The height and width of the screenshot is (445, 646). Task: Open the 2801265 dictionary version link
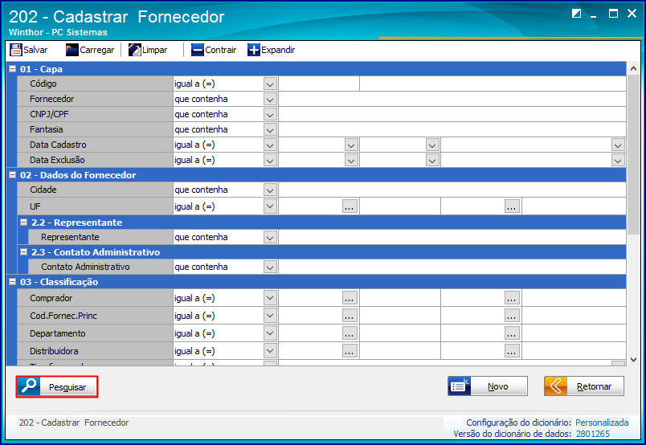(x=593, y=434)
